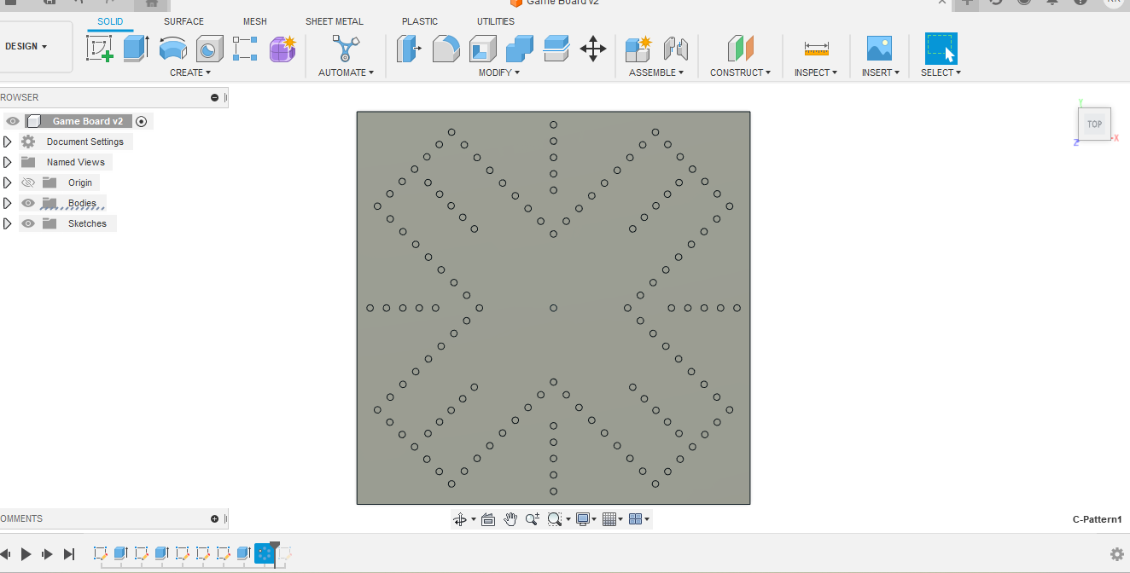Click the Modify icon left of Move/Copy

(556, 49)
